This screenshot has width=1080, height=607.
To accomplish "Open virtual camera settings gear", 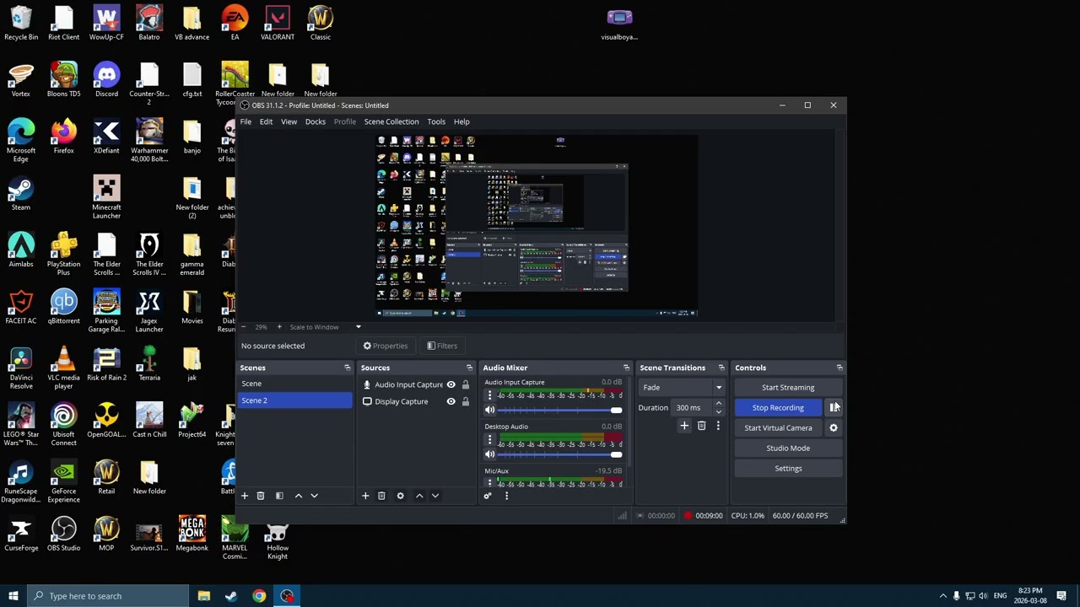I will 834,428.
